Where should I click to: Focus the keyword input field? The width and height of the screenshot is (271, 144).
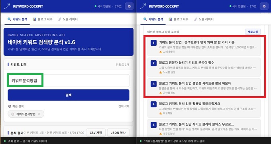click(69, 81)
